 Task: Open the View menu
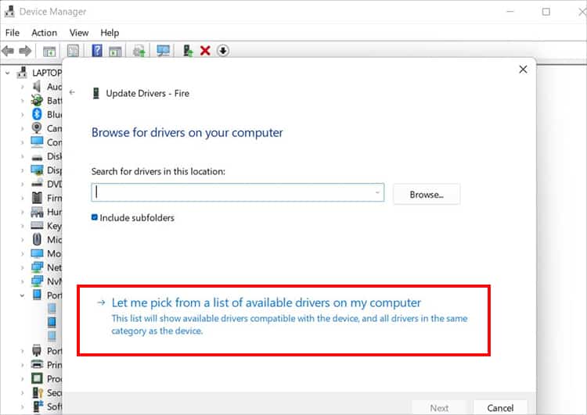click(x=79, y=33)
